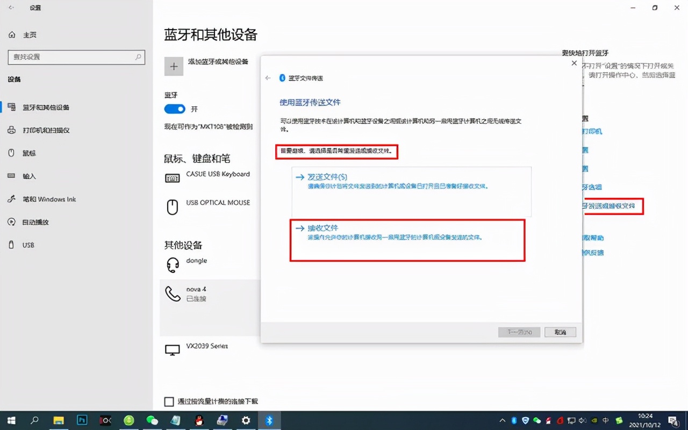Open the 主页 home navigation item
688x430 pixels.
tap(25, 34)
